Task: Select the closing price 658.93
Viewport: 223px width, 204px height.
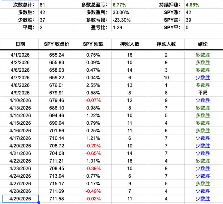Action: [57, 70]
